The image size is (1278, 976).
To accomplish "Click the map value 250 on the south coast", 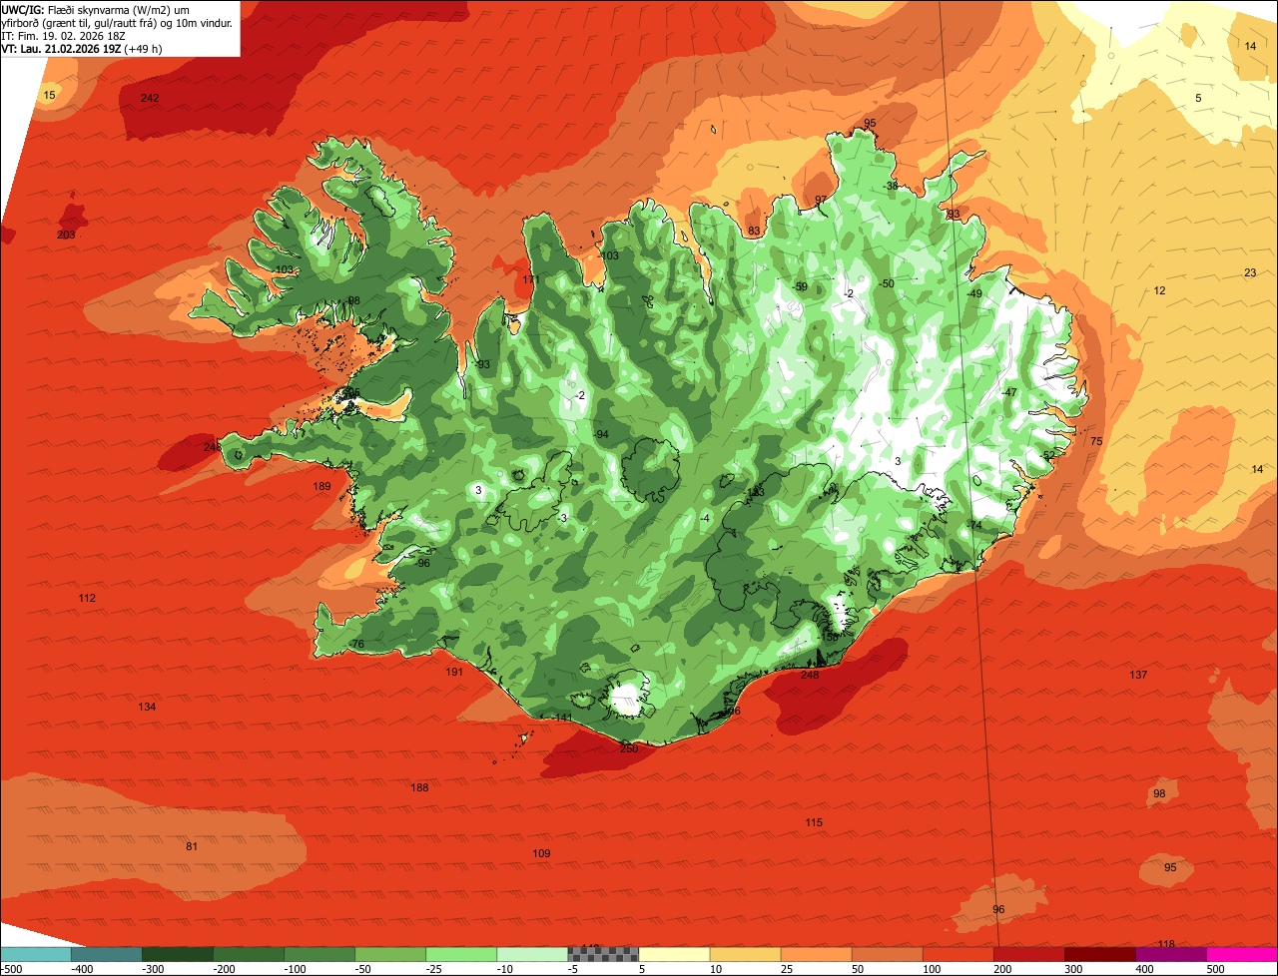I will point(628,748).
